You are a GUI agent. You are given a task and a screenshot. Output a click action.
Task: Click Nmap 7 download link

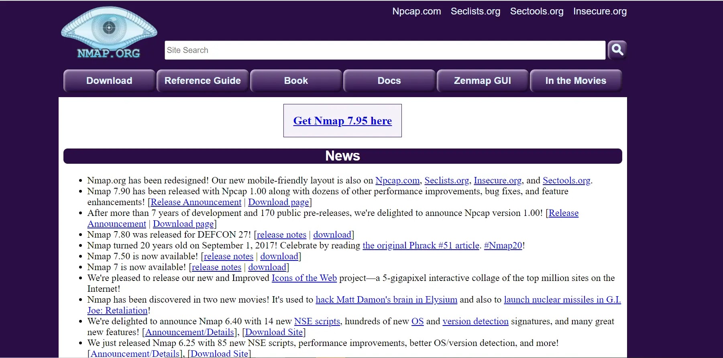coord(267,267)
